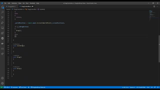Click the split editor right icon
The height and width of the screenshot is (90, 160).
pyautogui.click(x=154, y=6)
